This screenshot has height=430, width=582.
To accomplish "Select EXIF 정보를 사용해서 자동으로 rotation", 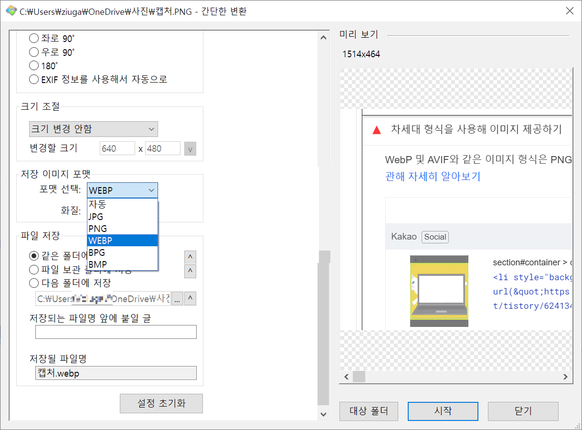I will (x=33, y=79).
